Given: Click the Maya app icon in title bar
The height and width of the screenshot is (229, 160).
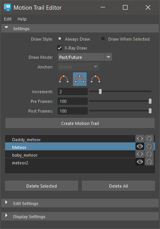Looking at the screenshot, I should (x=8, y=7).
